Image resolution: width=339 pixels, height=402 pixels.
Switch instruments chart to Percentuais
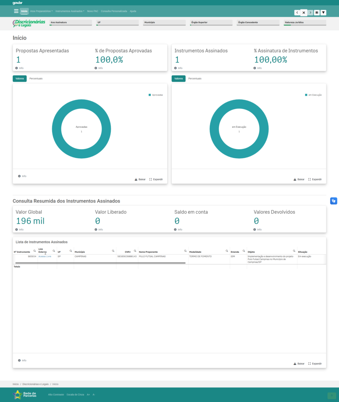(195, 79)
